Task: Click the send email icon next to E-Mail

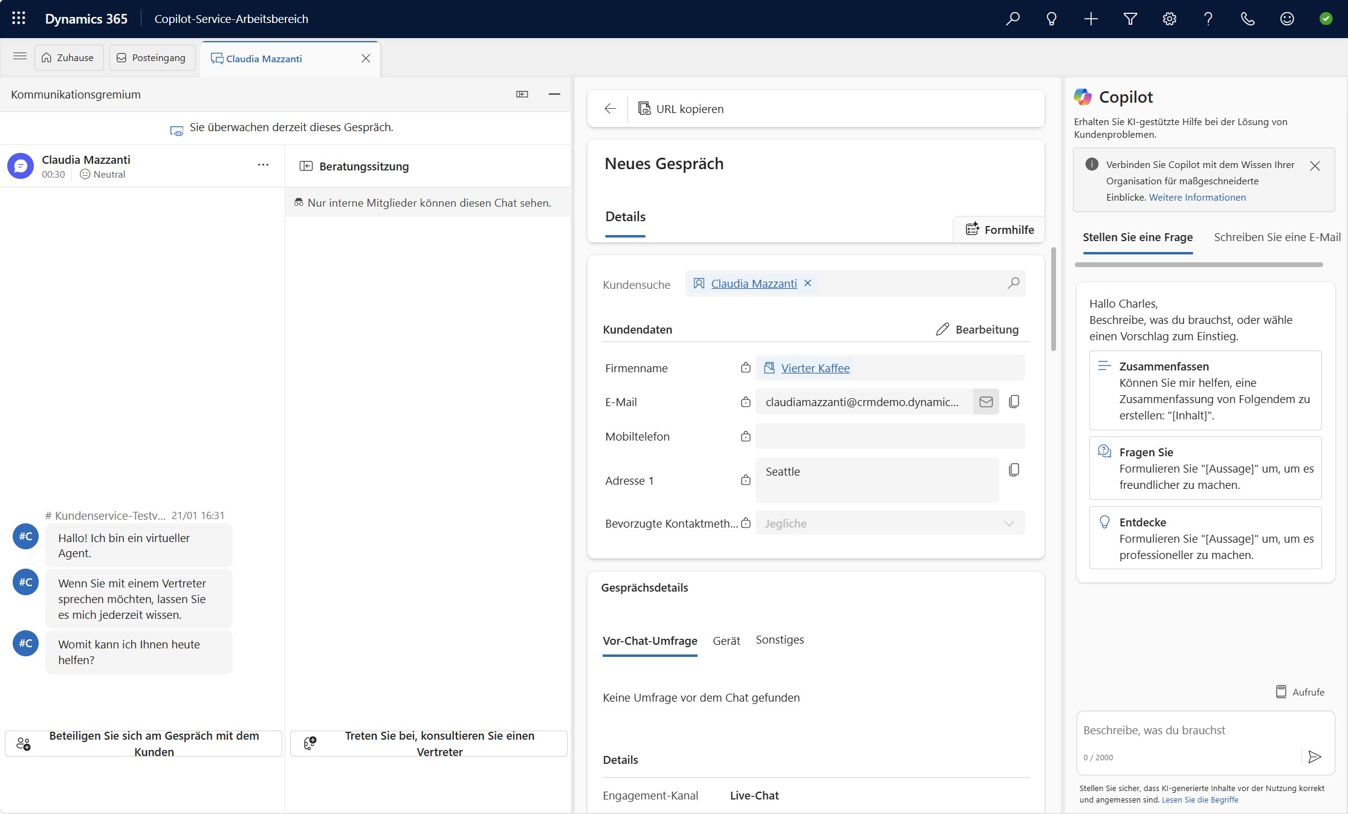Action: 986,402
